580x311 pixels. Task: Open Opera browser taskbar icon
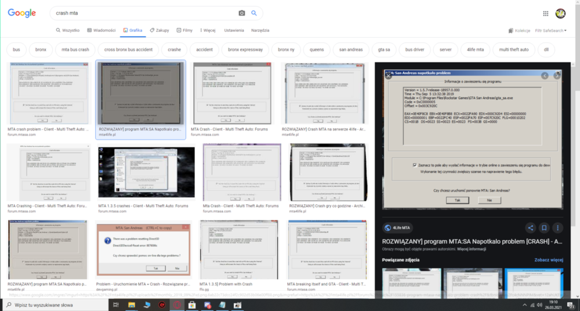tap(177, 305)
